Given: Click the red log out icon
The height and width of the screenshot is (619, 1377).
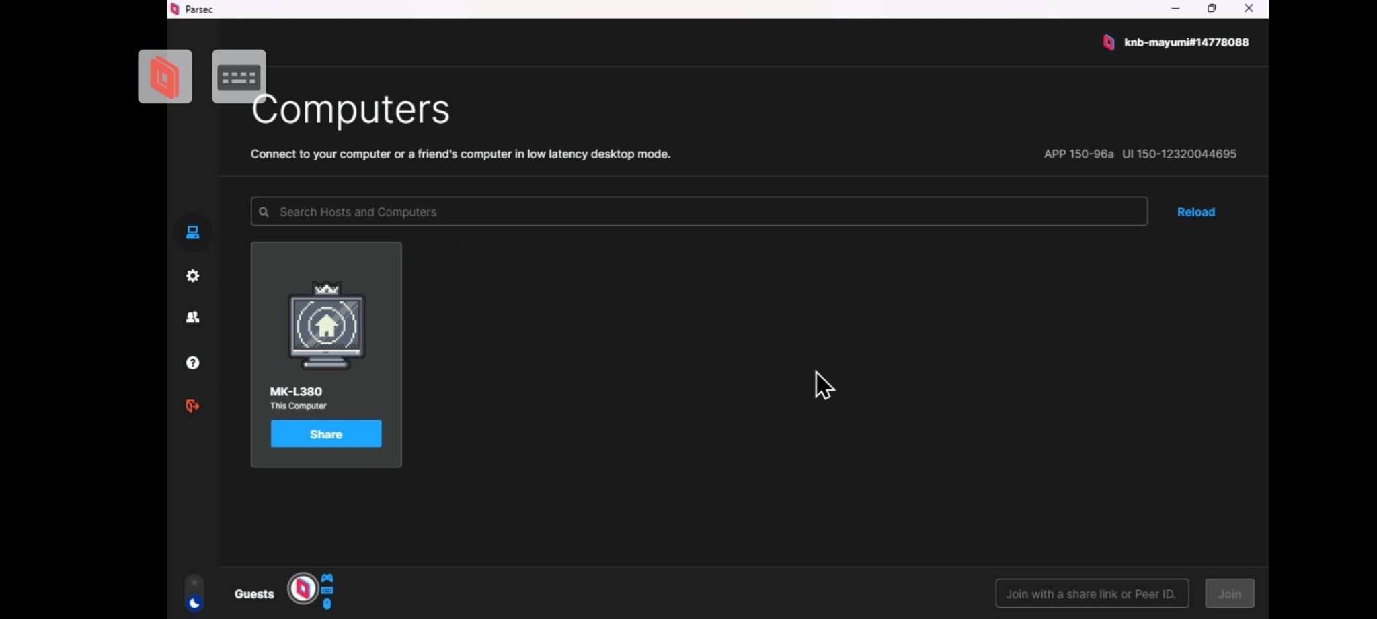Looking at the screenshot, I should (193, 406).
